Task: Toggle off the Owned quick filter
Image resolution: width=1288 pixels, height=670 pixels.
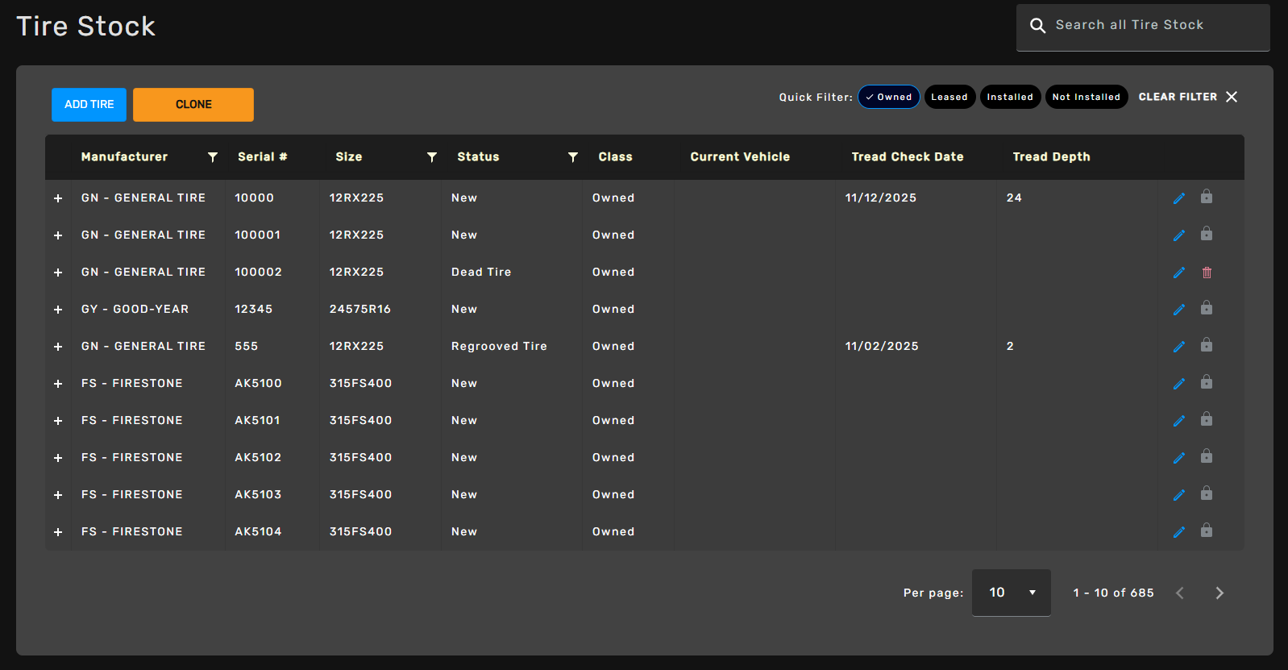Action: click(888, 97)
